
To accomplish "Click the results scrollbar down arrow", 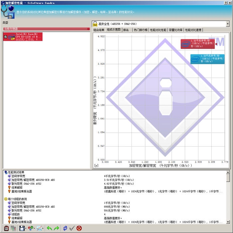I will tap(228, 222).
